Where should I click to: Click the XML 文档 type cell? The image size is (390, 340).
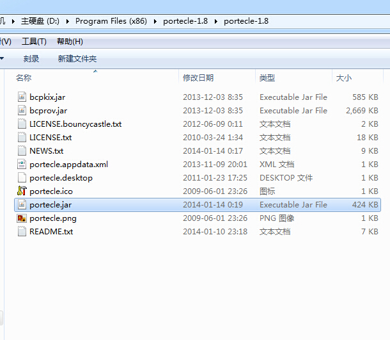pyautogui.click(x=277, y=165)
